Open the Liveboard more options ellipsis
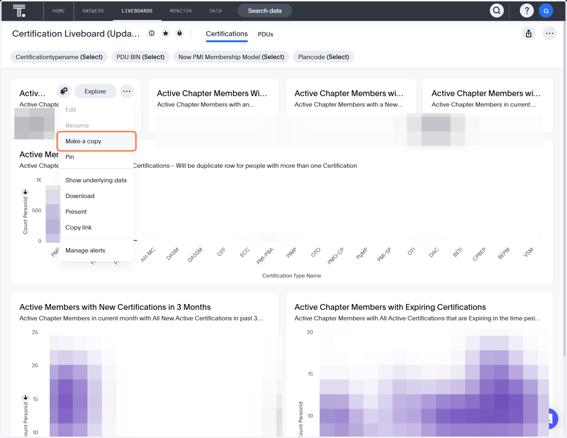 549,34
